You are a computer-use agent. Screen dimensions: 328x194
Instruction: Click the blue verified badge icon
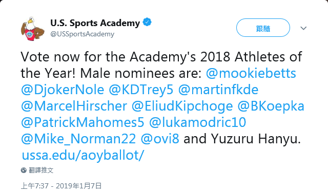(147, 22)
